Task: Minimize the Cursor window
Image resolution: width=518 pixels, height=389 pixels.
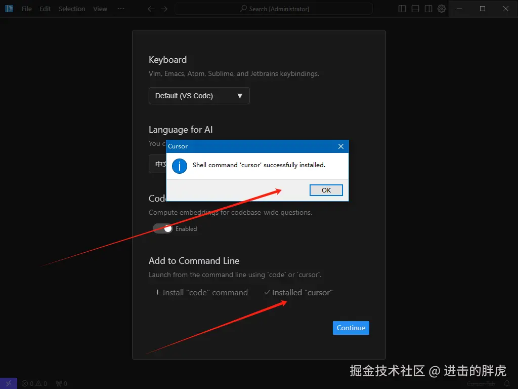Action: pos(459,9)
